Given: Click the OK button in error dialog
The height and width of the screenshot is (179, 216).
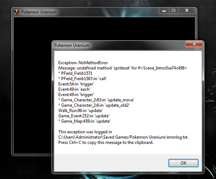Looking at the screenshot, I should pyautogui.click(x=183, y=163).
